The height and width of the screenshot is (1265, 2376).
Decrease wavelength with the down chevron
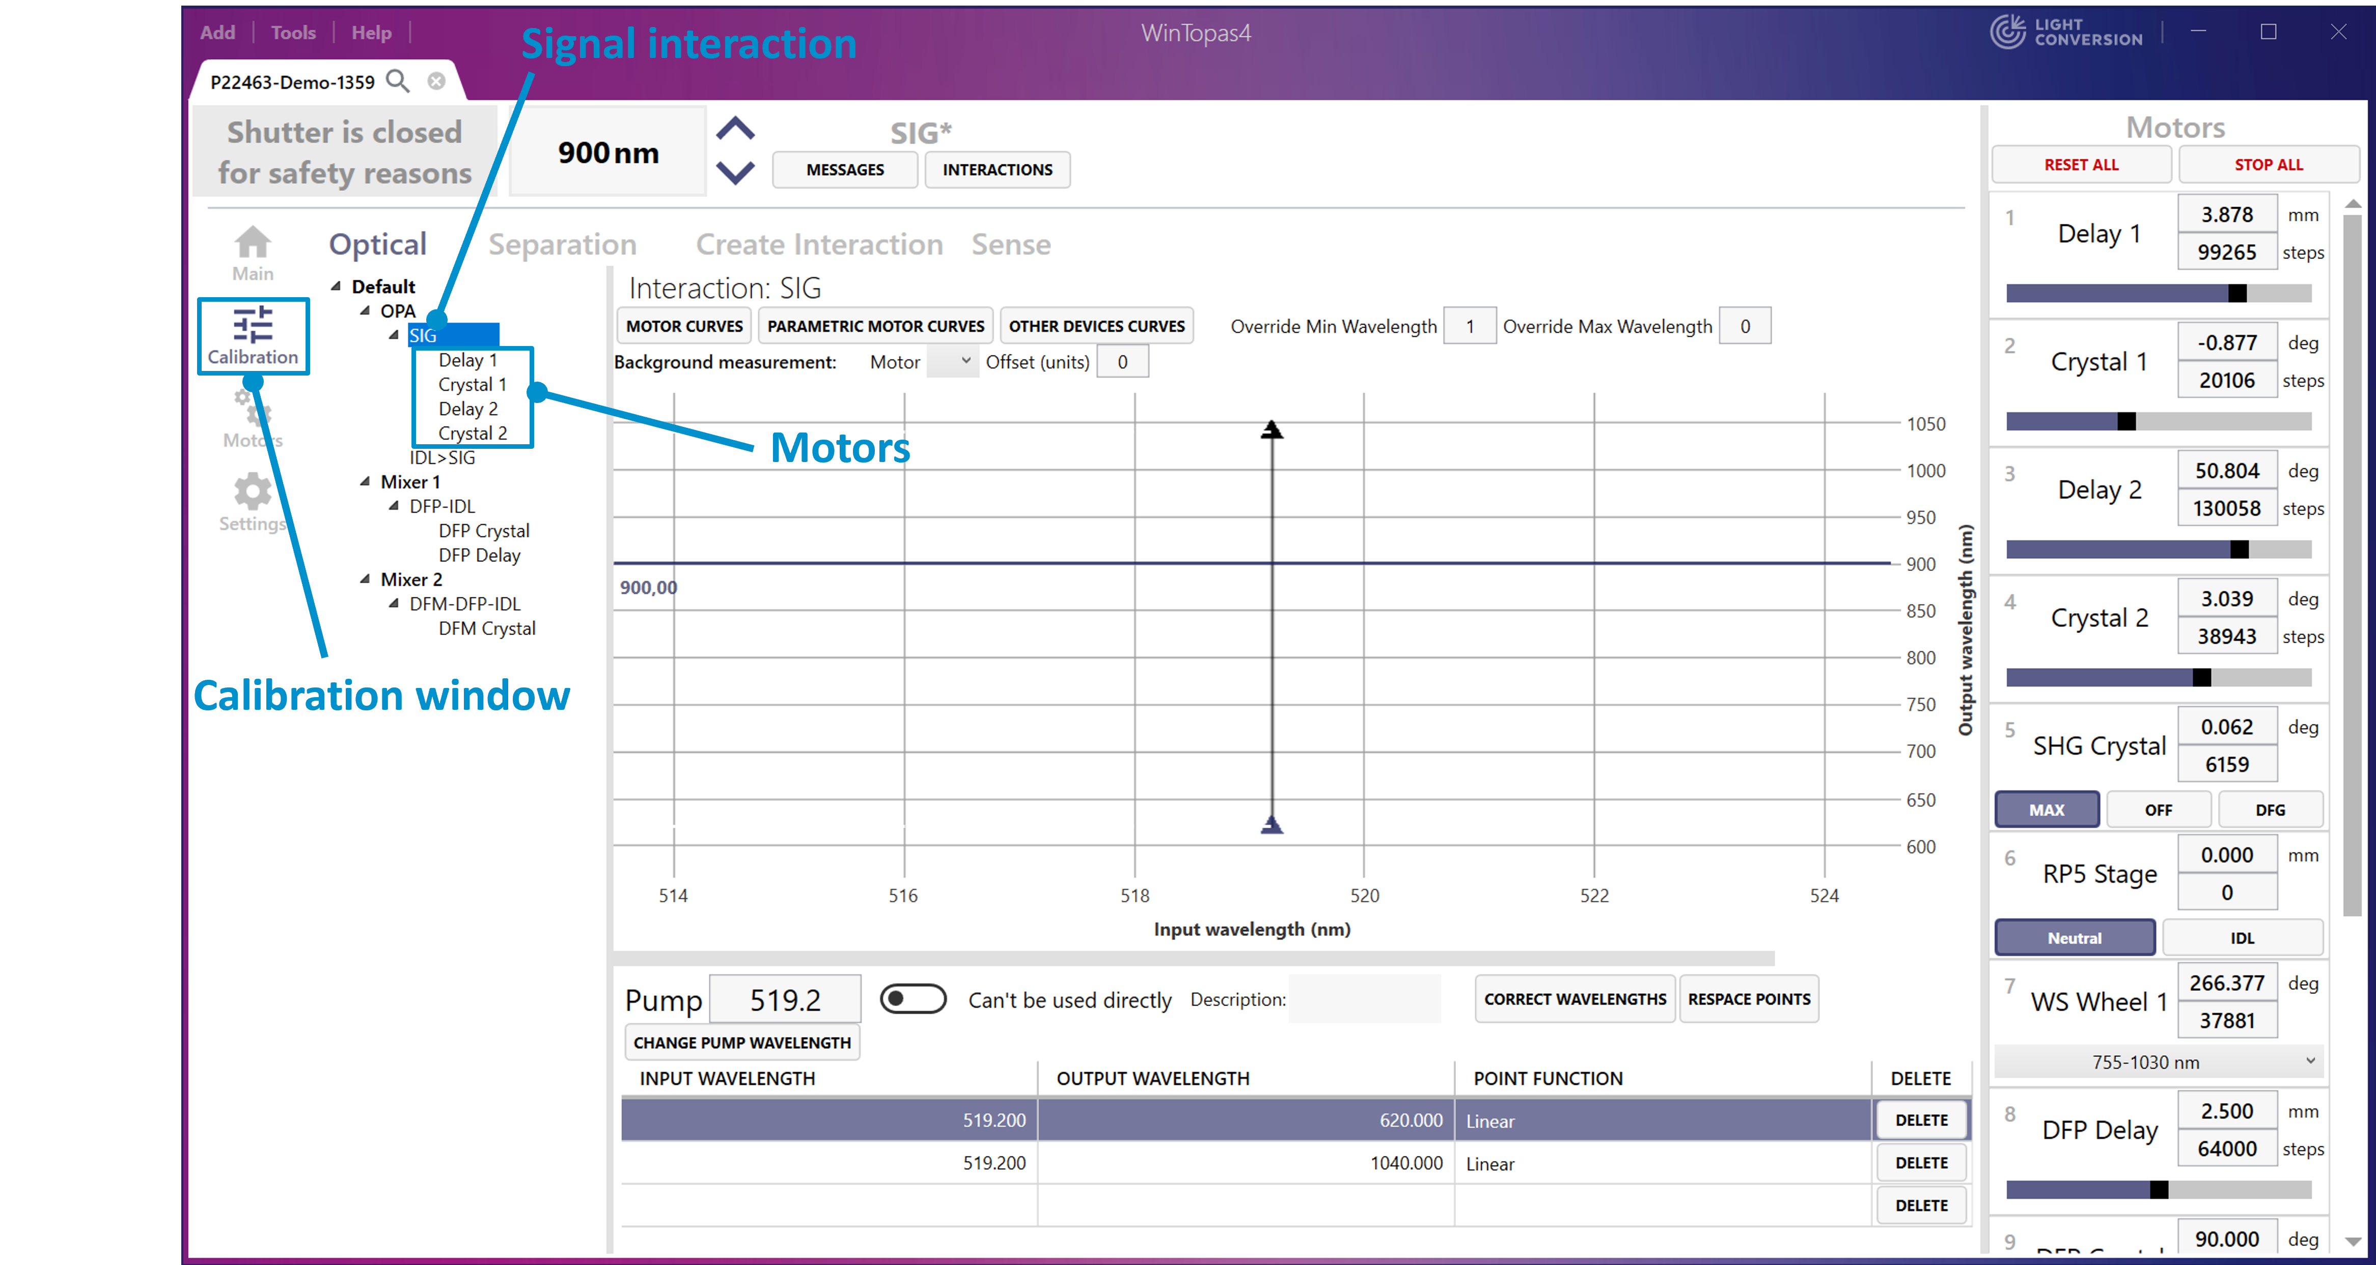pyautogui.click(x=735, y=172)
